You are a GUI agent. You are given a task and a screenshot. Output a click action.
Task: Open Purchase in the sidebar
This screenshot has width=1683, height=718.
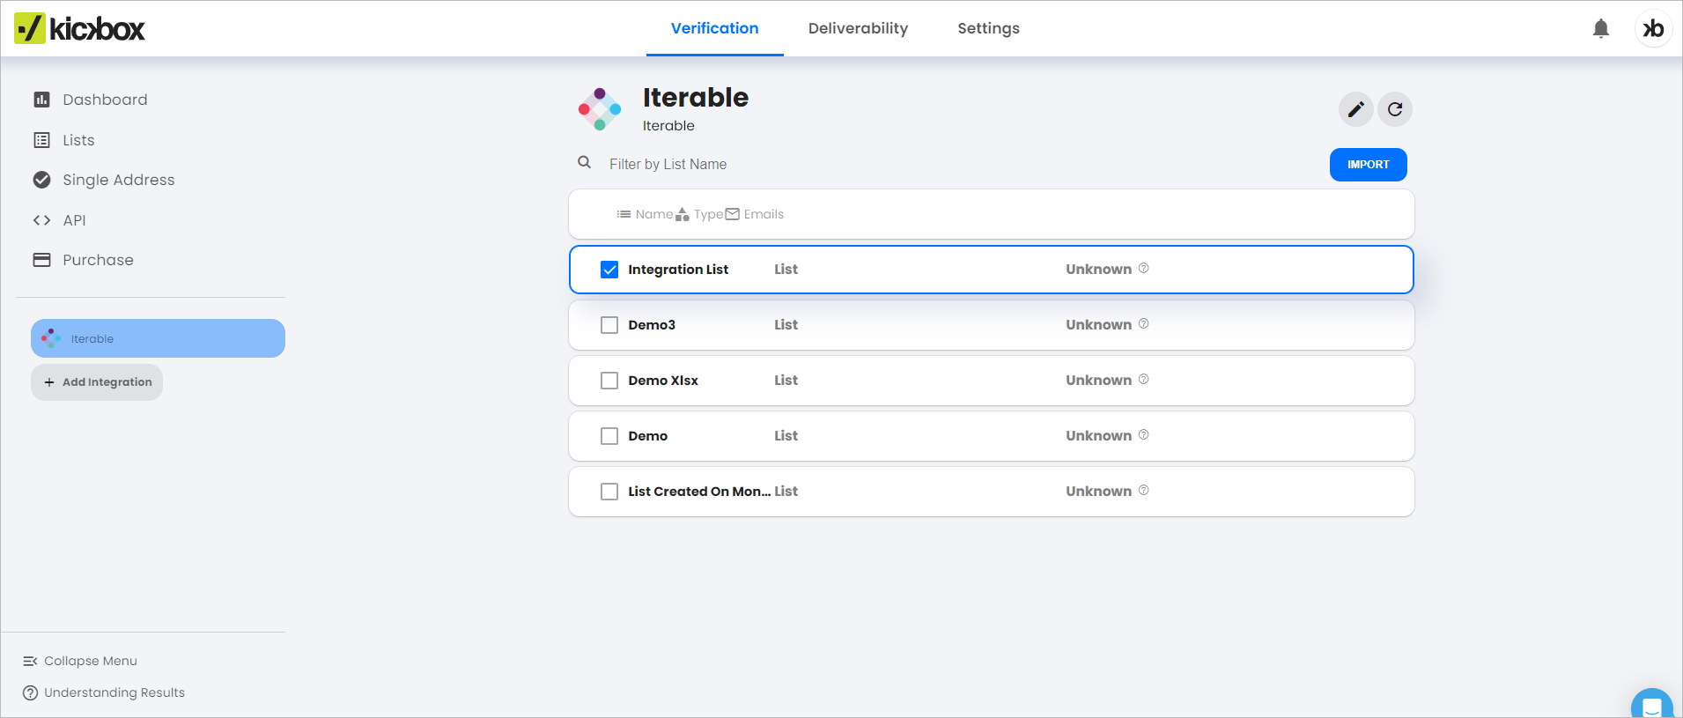pos(98,260)
